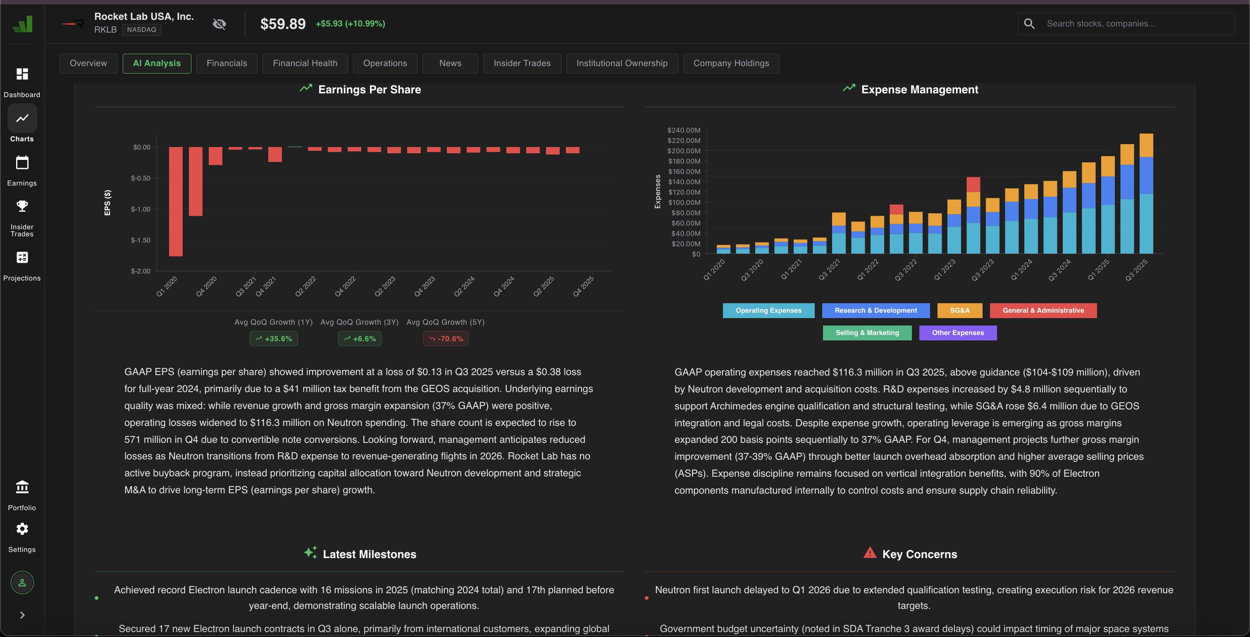Open Settings via the gear icon

coord(22,528)
